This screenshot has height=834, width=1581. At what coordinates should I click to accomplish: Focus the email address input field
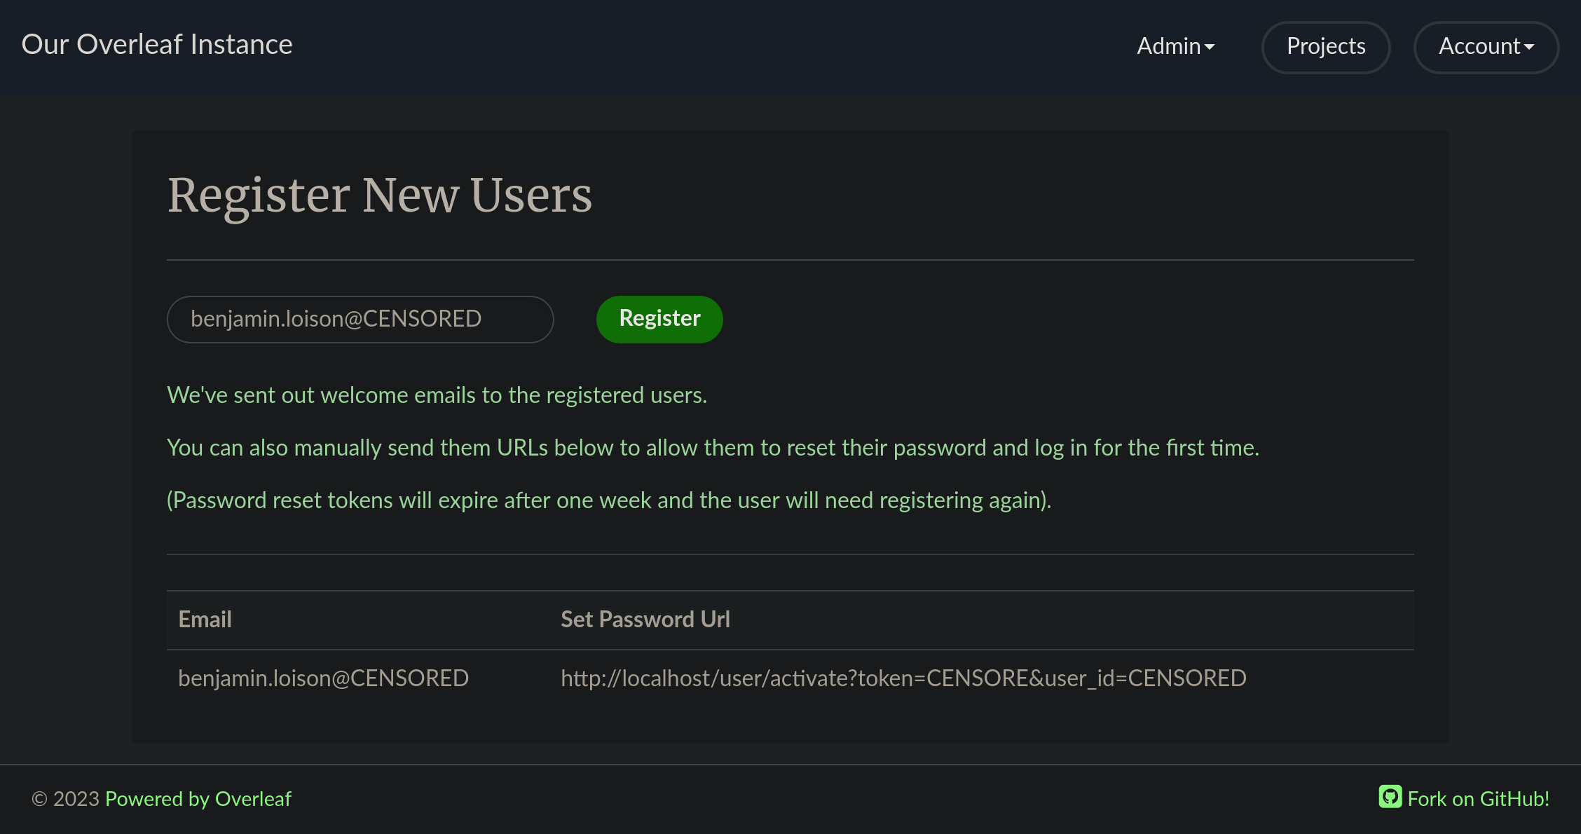[360, 320]
